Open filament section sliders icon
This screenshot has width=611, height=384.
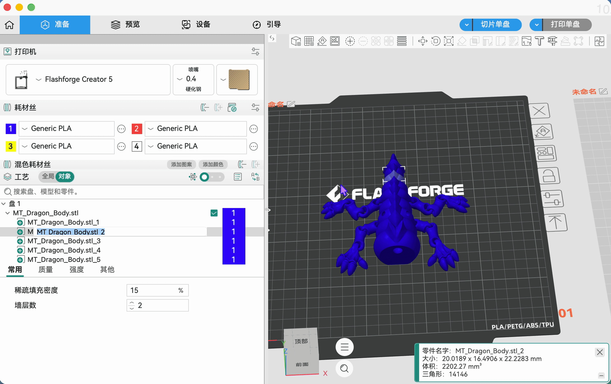tap(255, 107)
